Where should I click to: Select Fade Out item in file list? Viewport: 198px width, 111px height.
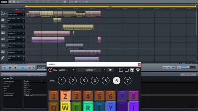[x=29, y=95]
